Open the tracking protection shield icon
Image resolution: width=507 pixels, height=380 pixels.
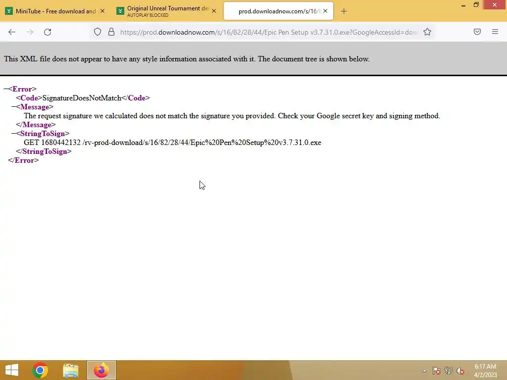[x=98, y=32]
